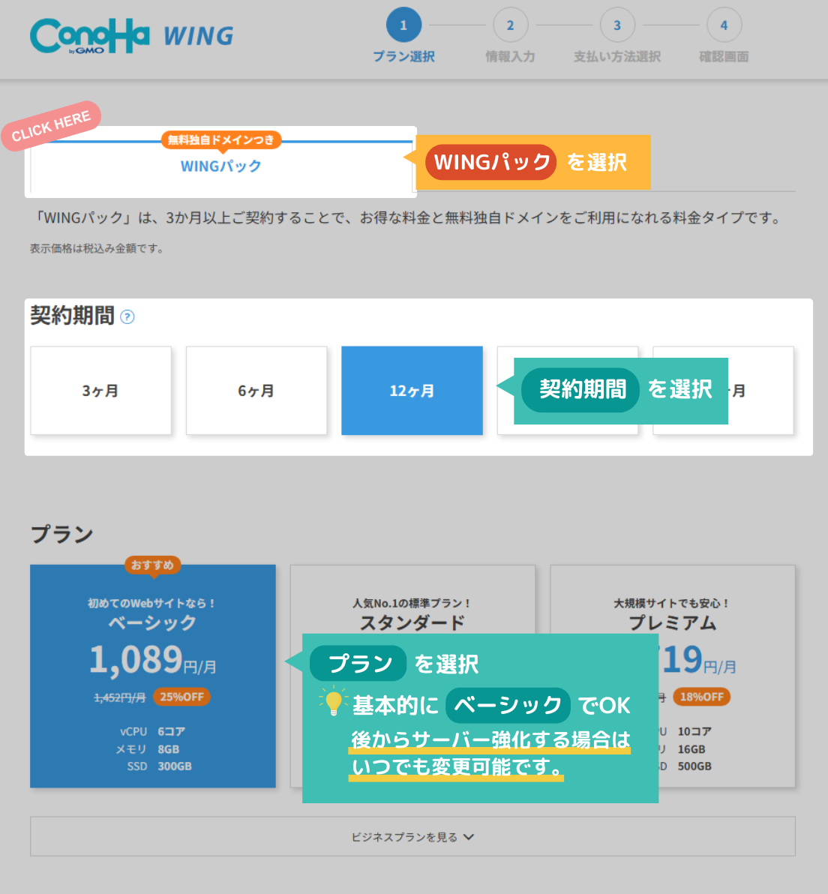Screen dimensions: 828x894
Task: Choose the 12ヶ月 contract period
Action: [412, 391]
